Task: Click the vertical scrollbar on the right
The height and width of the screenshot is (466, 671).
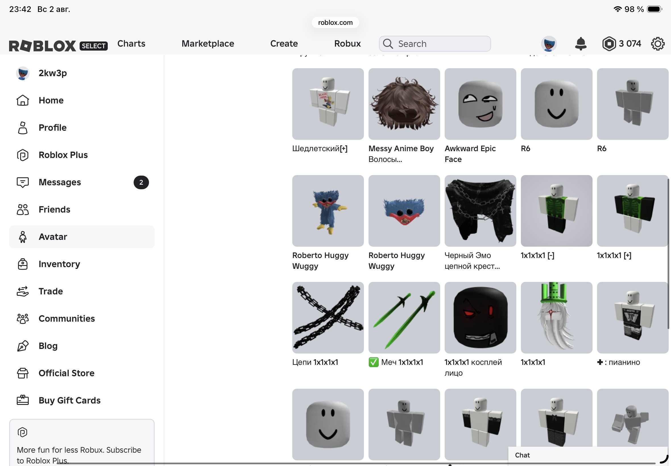Action: (x=668, y=254)
